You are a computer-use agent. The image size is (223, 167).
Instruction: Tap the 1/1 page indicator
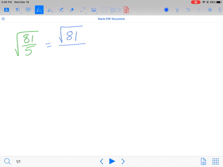click(x=18, y=161)
